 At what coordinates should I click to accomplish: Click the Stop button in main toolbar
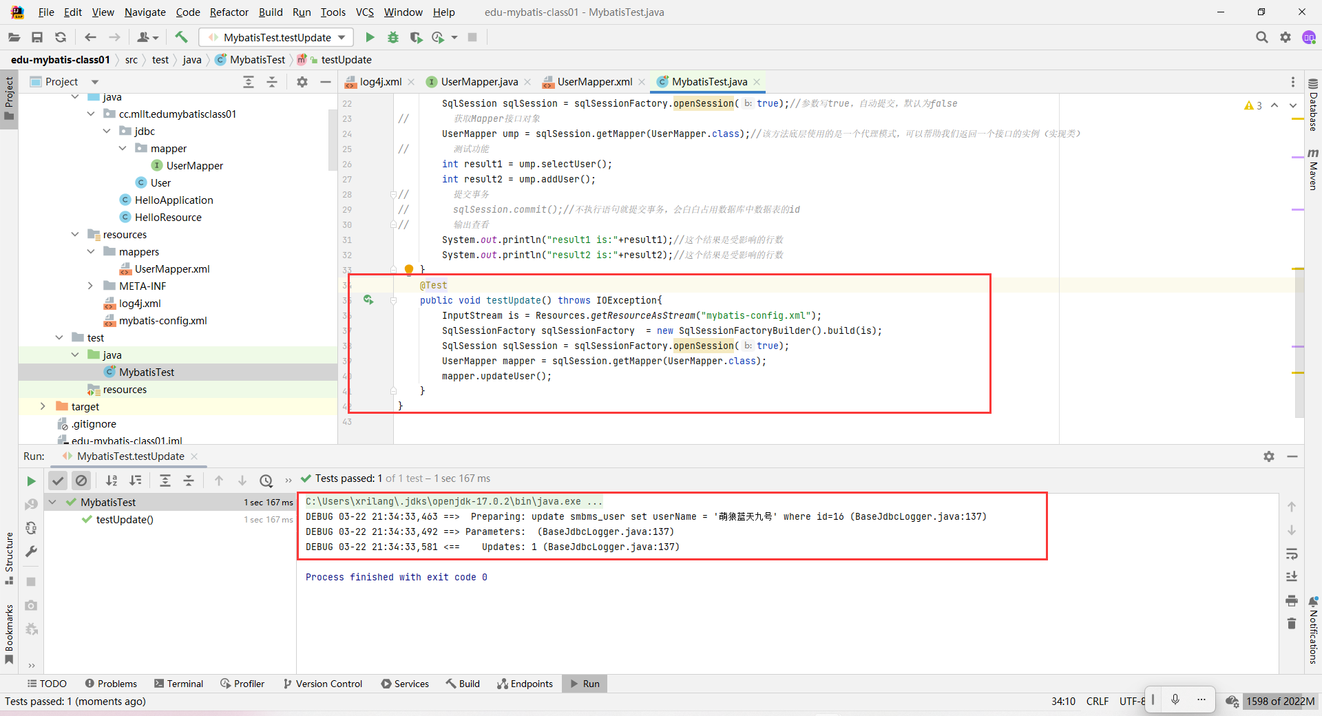(x=472, y=37)
